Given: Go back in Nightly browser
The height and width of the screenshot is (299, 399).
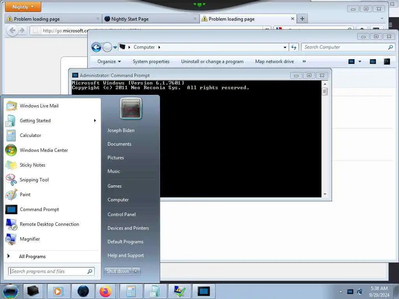Looking at the screenshot, I should point(12,31).
